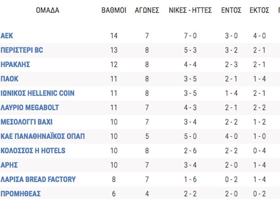Open the ΠΡΟΜΗΘΕΑΣ team page

click(x=21, y=194)
